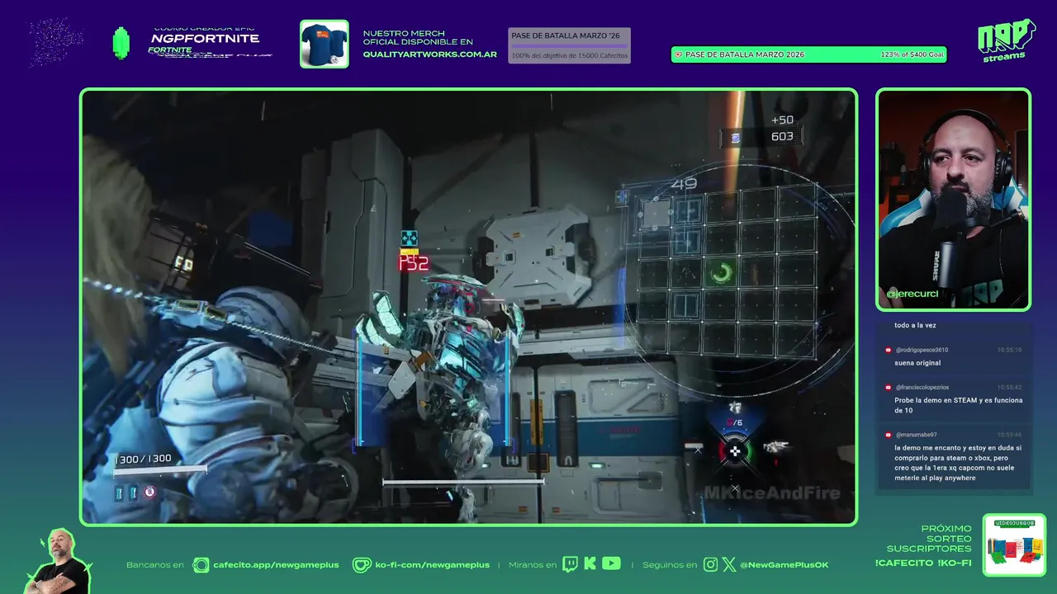
Task: Click '123% of $400 Goal' text
Action: tap(912, 54)
